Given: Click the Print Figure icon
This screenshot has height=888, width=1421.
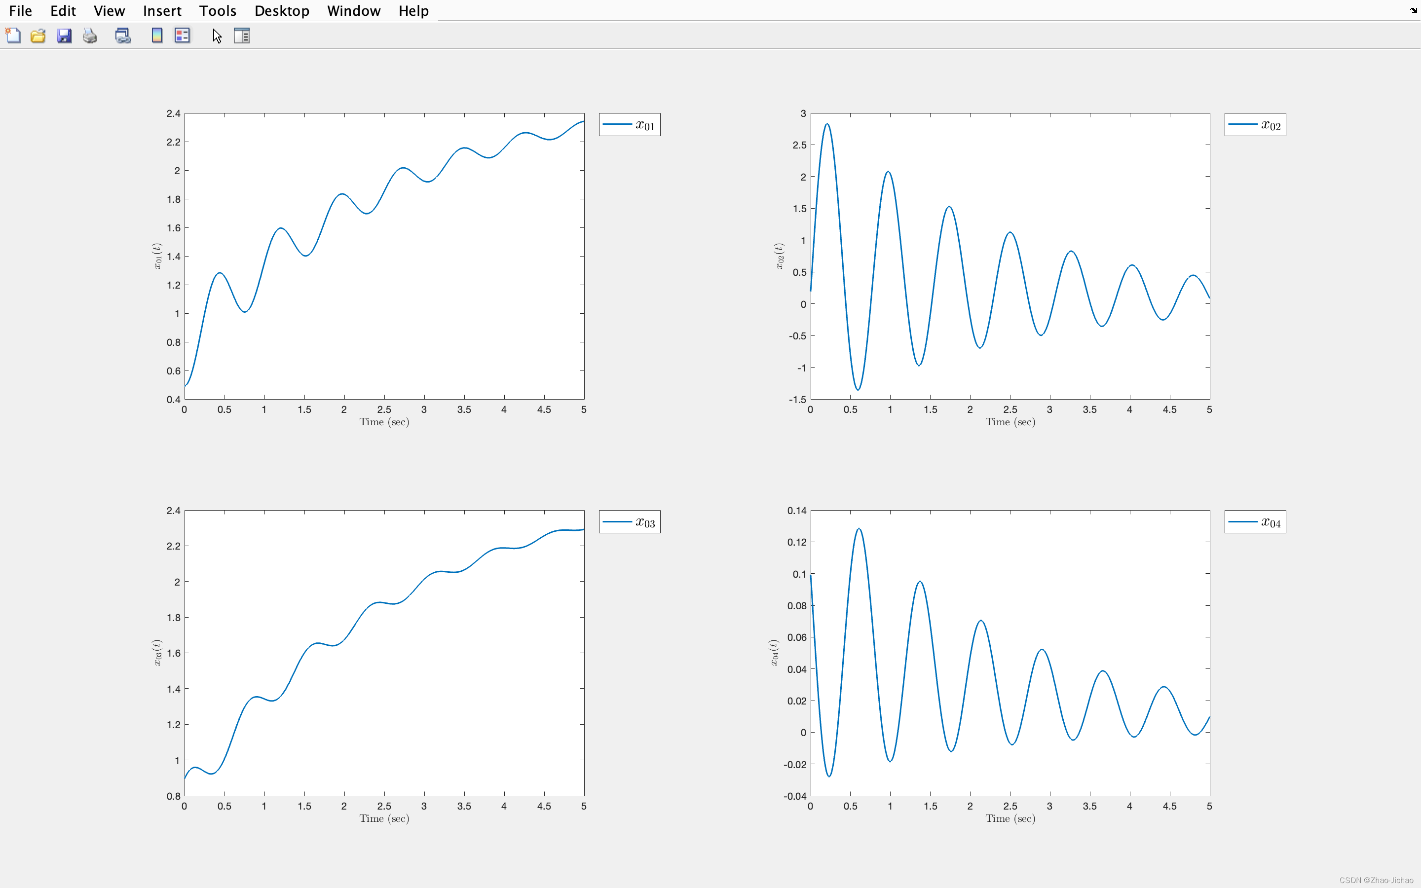Looking at the screenshot, I should tap(90, 36).
